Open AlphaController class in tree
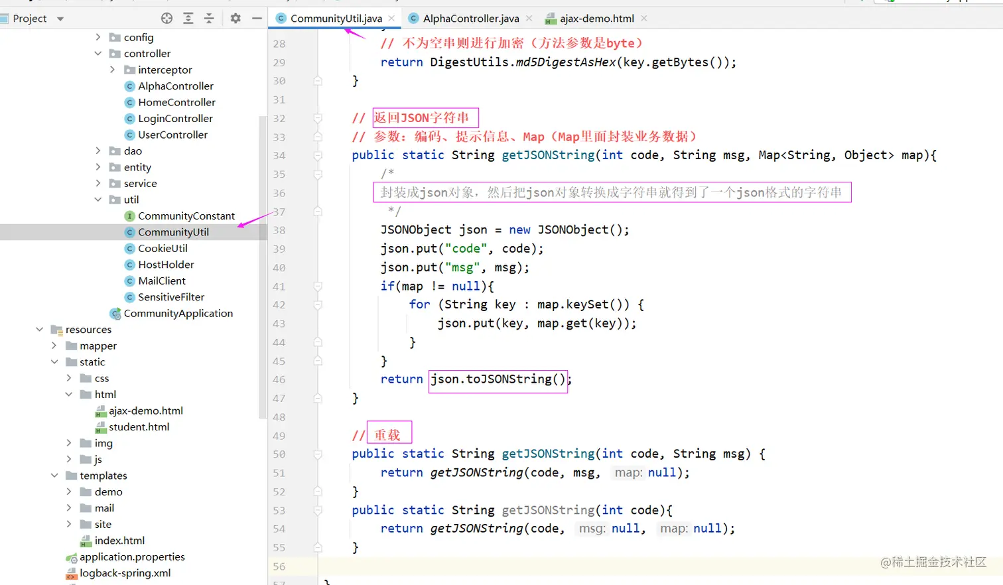Screen dimensions: 1003x585 (x=176, y=86)
